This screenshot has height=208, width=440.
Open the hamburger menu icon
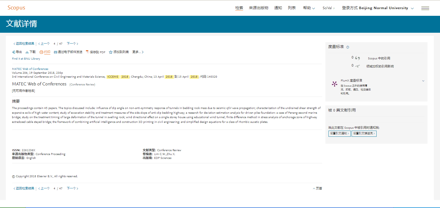coord(425,8)
